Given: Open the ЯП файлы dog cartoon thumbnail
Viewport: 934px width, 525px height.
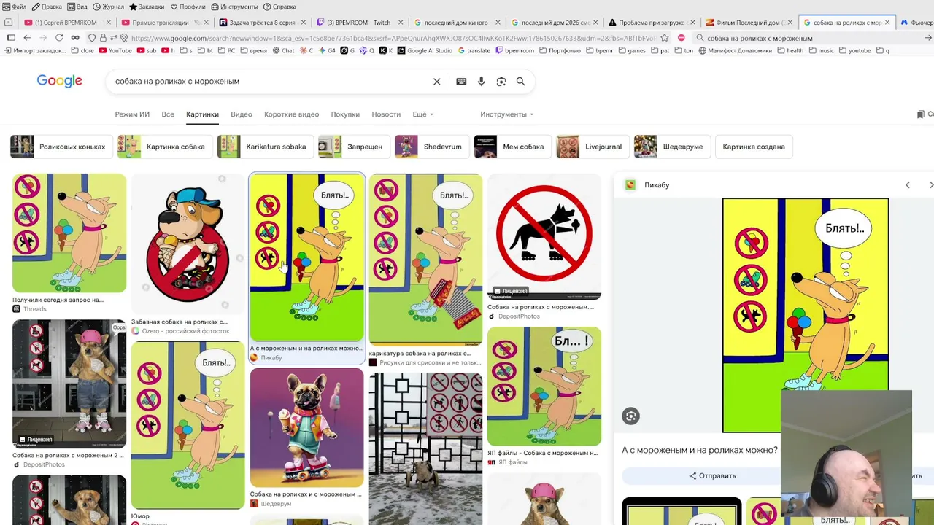Looking at the screenshot, I should pos(544,386).
